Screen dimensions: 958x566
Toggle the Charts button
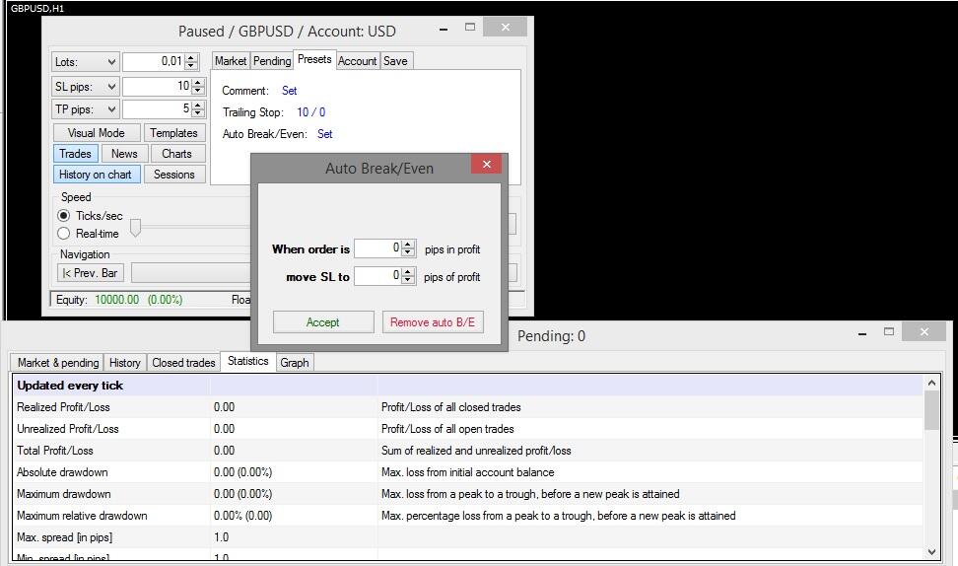[x=176, y=154]
